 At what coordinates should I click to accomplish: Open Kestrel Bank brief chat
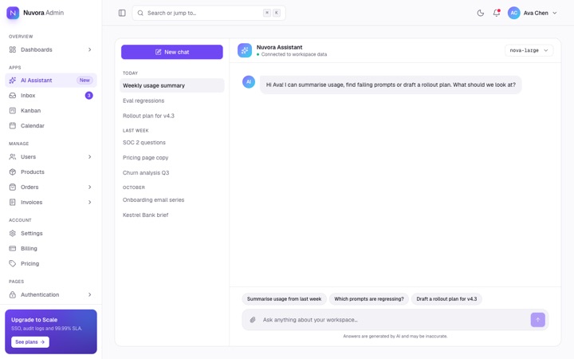[x=172, y=215]
